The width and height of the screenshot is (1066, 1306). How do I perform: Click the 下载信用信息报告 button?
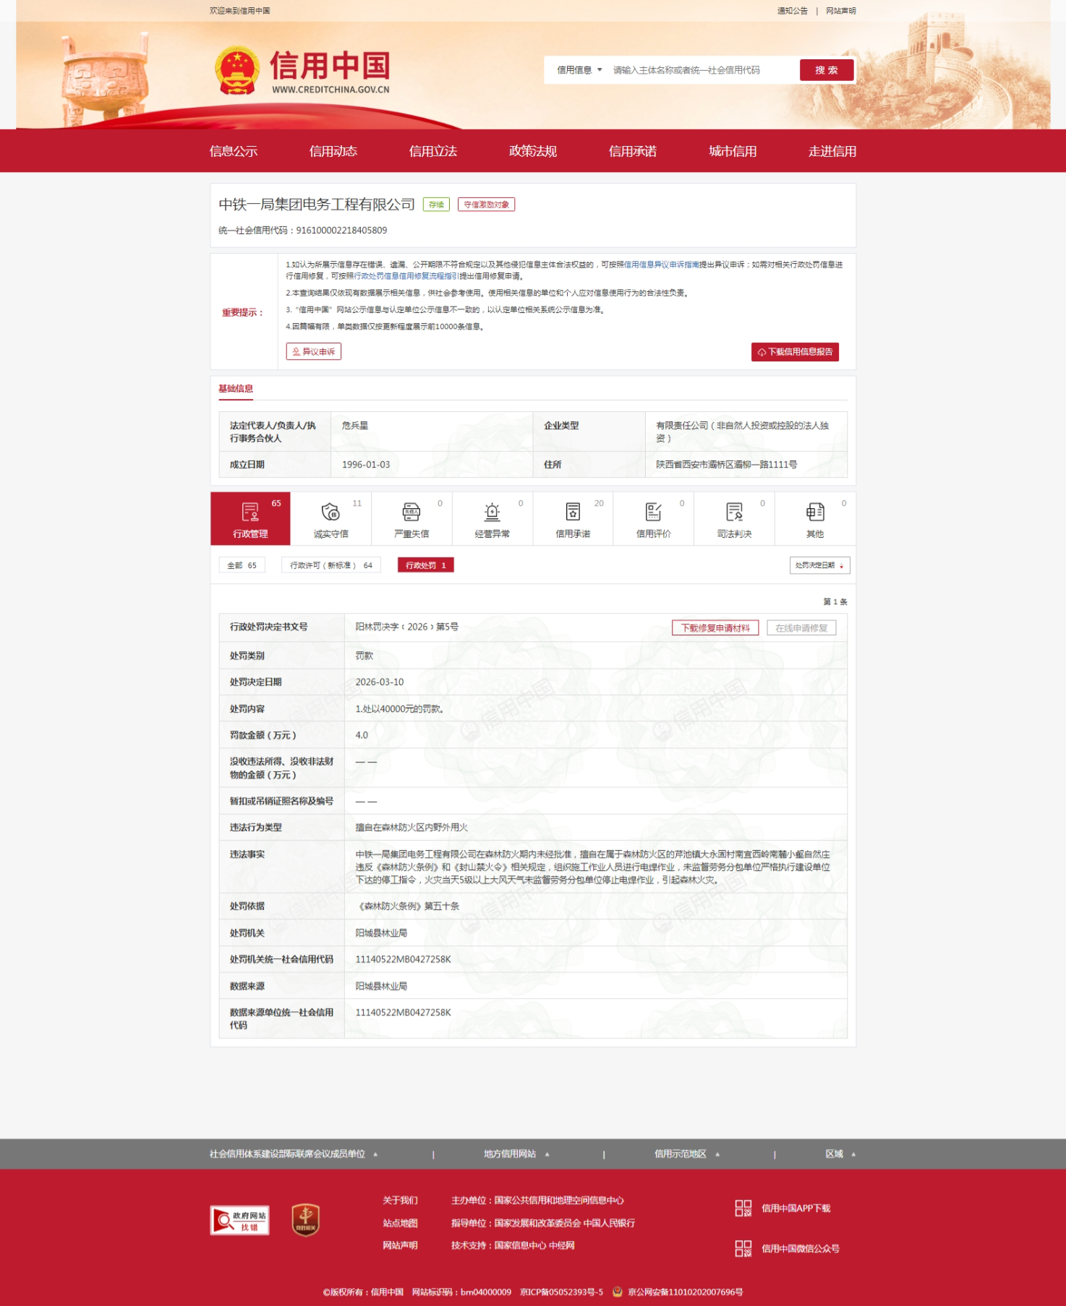(x=795, y=352)
